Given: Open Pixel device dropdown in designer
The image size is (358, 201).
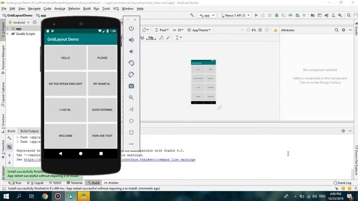Looking at the screenshot, I should [162, 30].
